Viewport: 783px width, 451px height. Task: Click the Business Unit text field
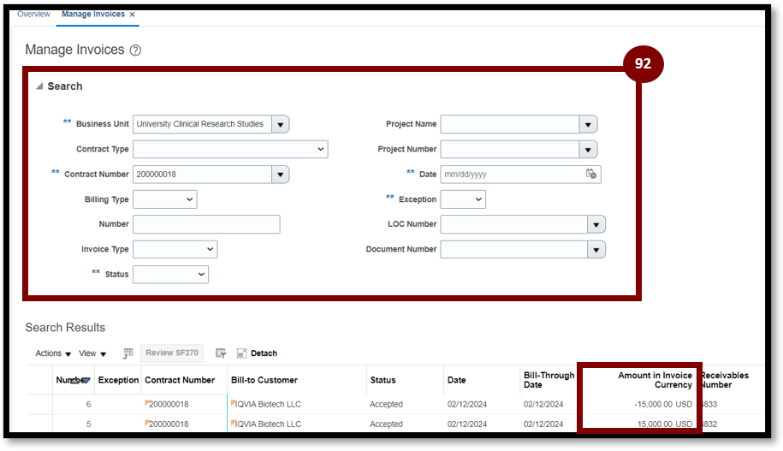click(x=202, y=124)
